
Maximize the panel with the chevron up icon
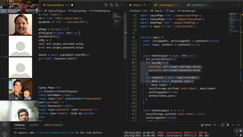pyautogui.click(x=233, y=125)
